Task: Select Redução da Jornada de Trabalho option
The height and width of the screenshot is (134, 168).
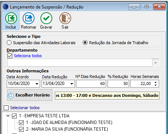Action: (85, 43)
